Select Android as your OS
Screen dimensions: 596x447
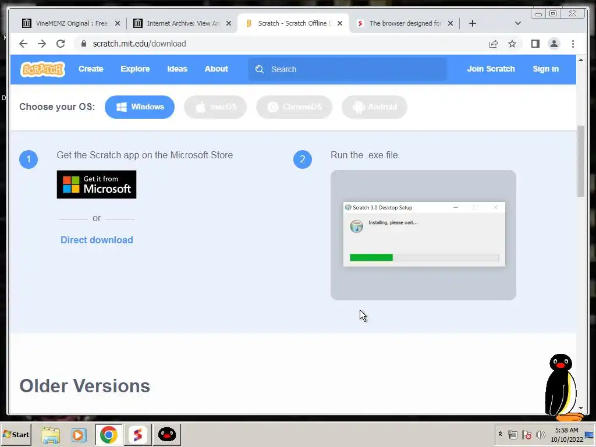pos(374,107)
